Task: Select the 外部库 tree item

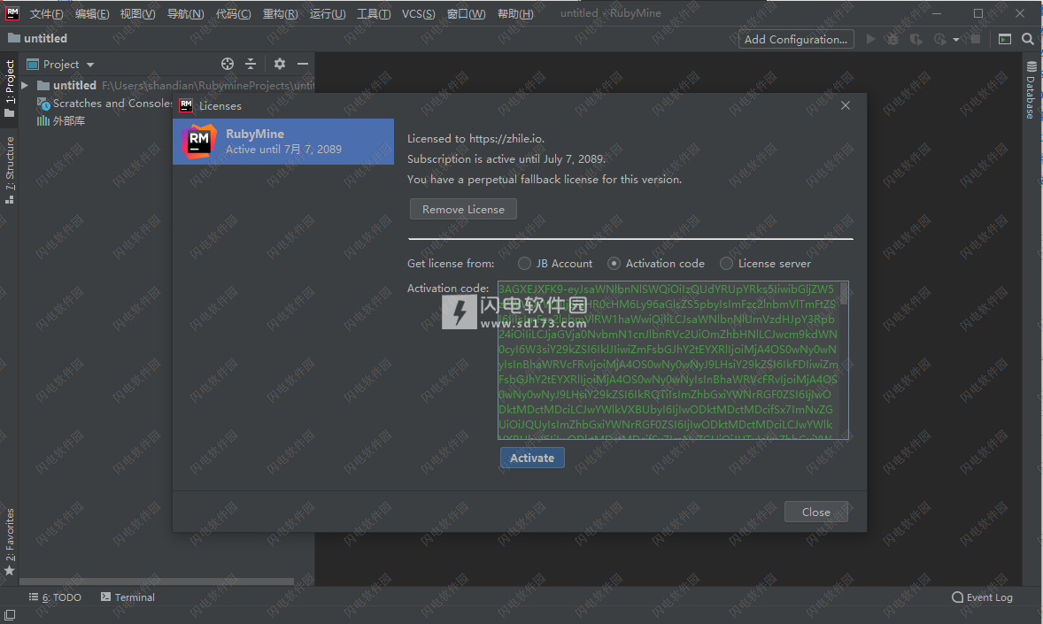Action: click(61, 120)
